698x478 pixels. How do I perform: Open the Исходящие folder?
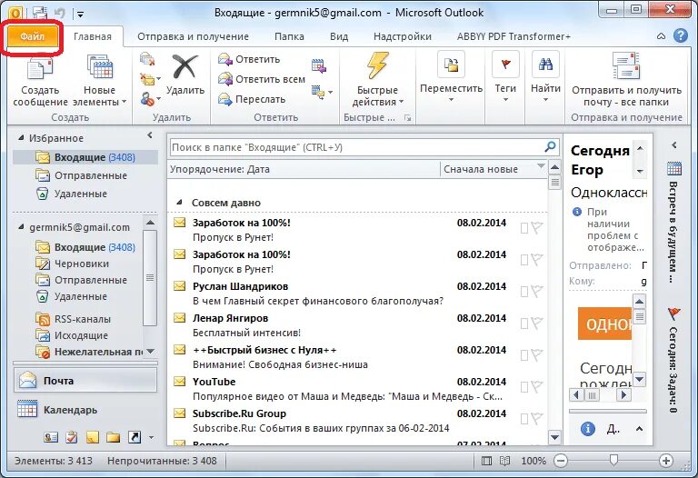coord(72,335)
